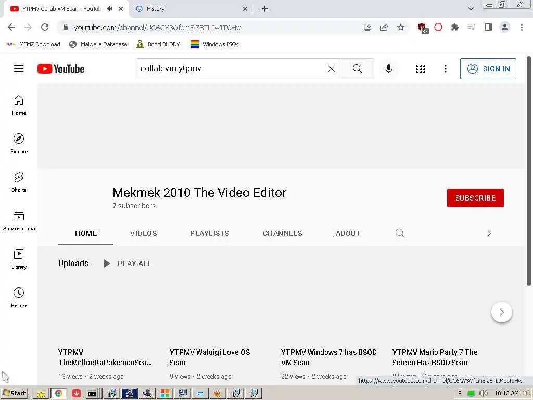Go to YouTube logo home link
Viewport: 533px width, 400px height.
(x=61, y=69)
